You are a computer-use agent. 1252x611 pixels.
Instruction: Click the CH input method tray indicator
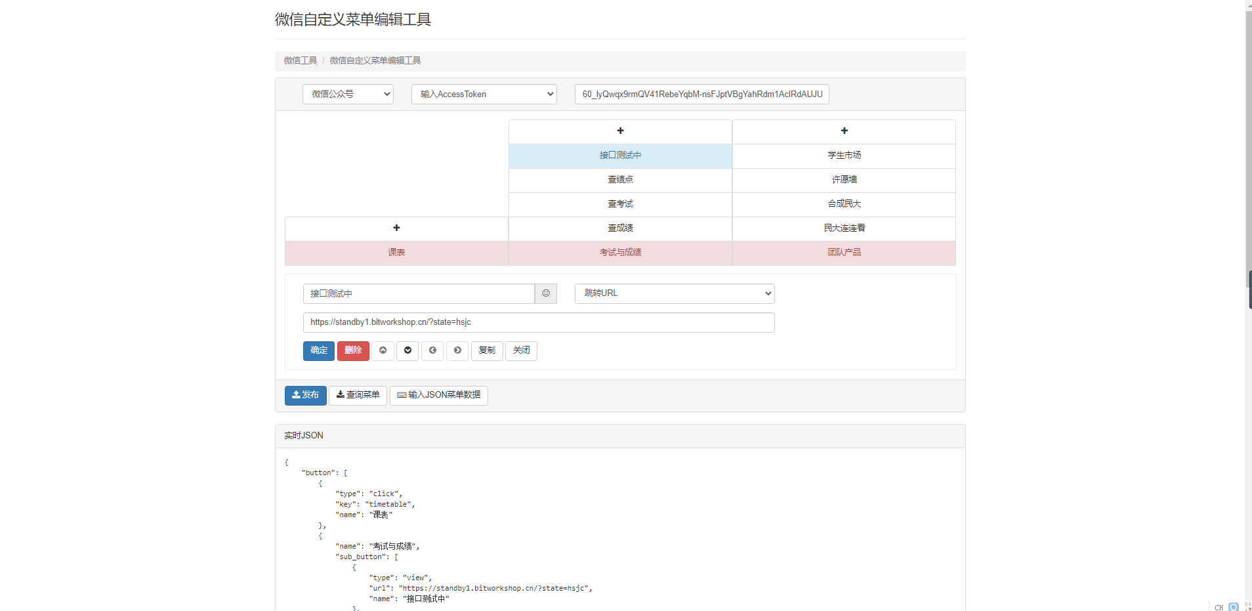point(1219,607)
